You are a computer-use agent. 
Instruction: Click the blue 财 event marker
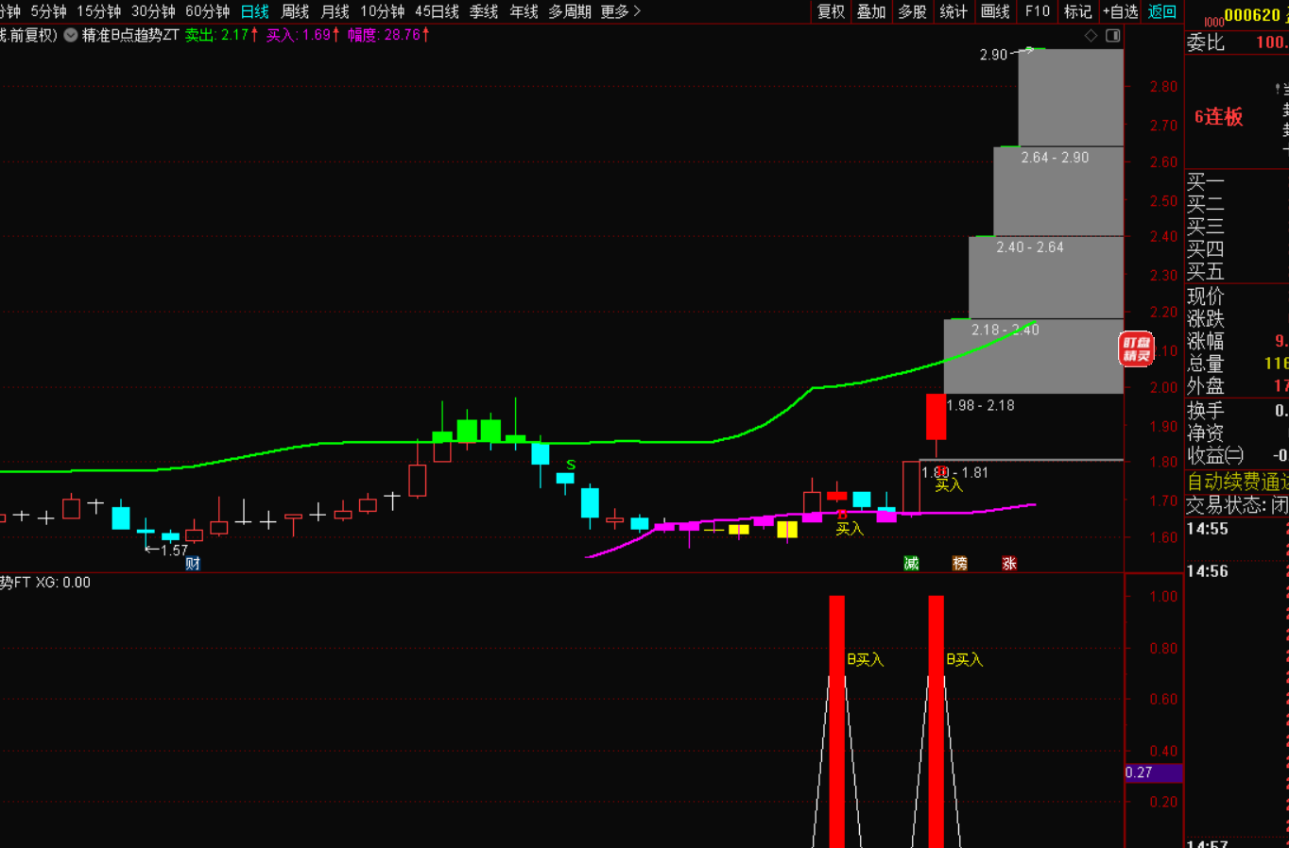coord(193,563)
